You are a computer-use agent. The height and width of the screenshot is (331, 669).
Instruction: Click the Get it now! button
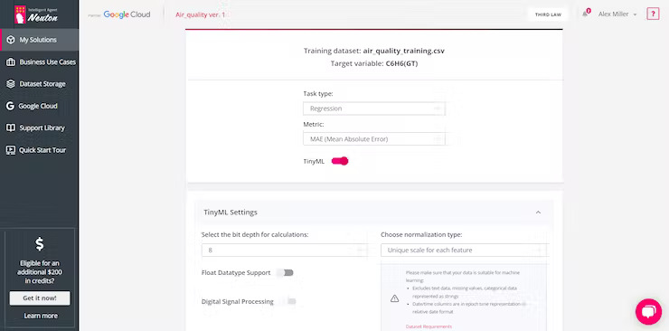(40, 298)
